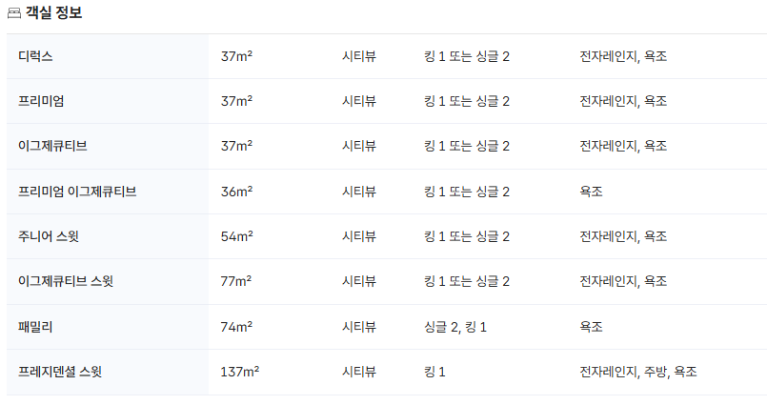The image size is (767, 405).
Task: Click the 137m² size cell
Action: pyautogui.click(x=240, y=371)
